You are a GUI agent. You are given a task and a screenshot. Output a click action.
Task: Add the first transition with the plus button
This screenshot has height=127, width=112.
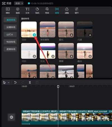click(x=34, y=35)
